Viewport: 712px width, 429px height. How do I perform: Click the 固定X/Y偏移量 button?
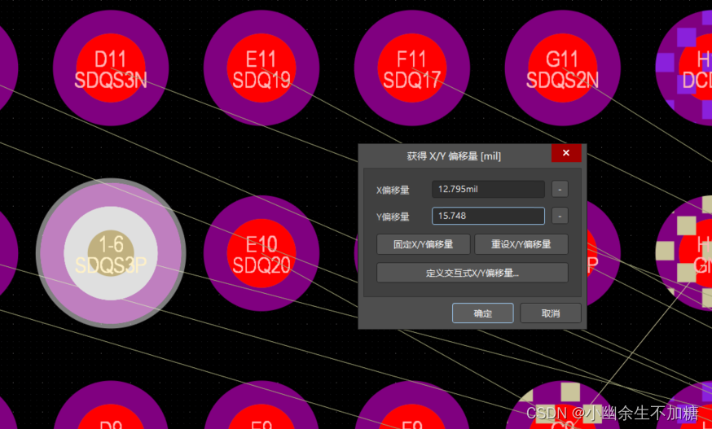click(423, 244)
